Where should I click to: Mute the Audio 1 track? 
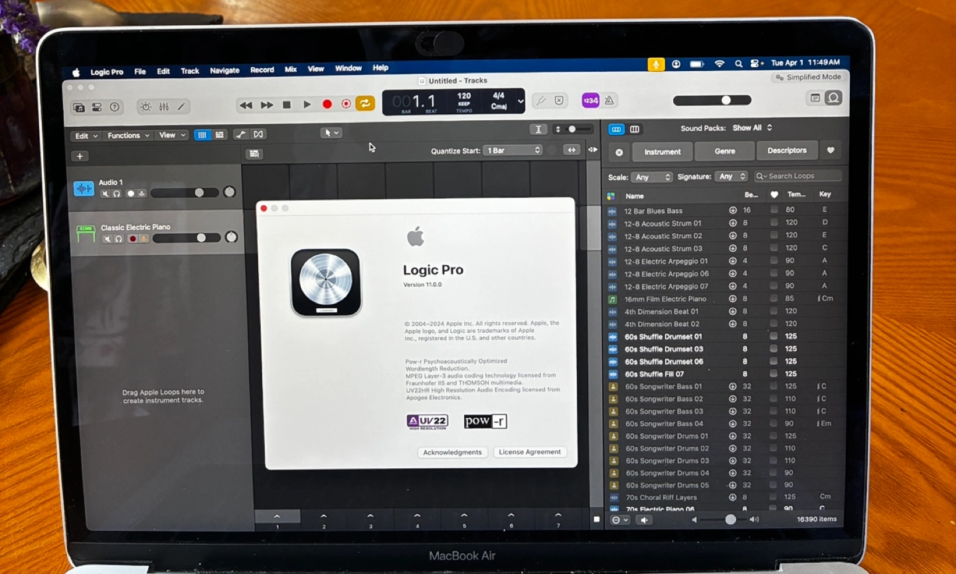click(105, 194)
